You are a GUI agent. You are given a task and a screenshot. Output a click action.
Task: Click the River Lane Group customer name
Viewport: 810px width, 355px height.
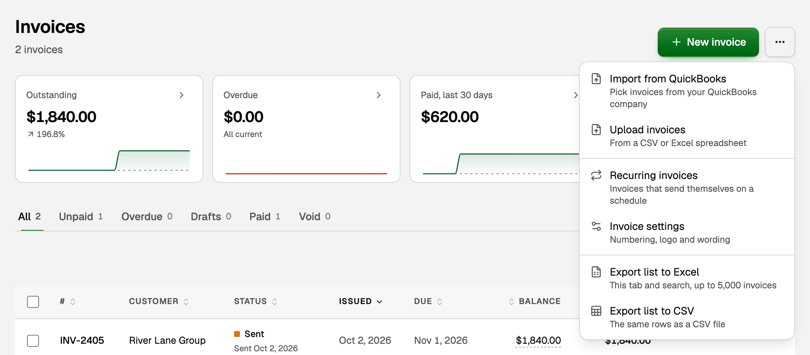(167, 340)
